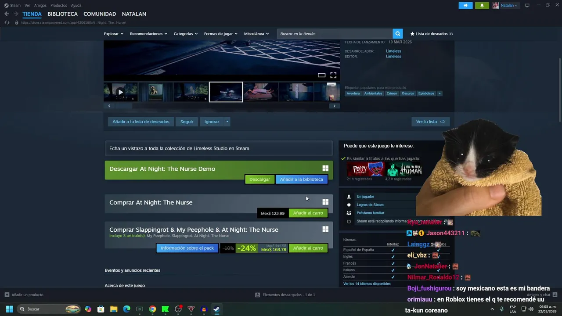This screenshot has width=562, height=316.
Task: Open Friends and chat icon
Action: point(555,294)
